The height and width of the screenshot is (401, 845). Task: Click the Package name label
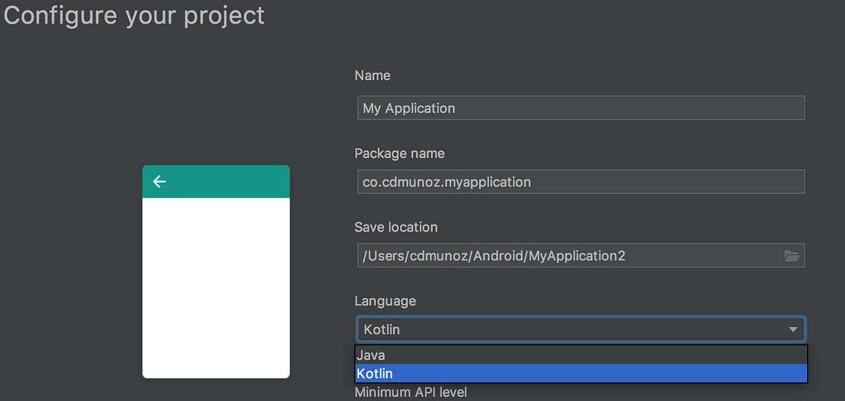(x=400, y=153)
